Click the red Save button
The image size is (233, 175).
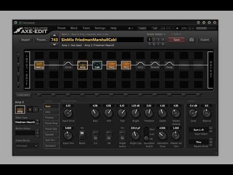click(176, 40)
